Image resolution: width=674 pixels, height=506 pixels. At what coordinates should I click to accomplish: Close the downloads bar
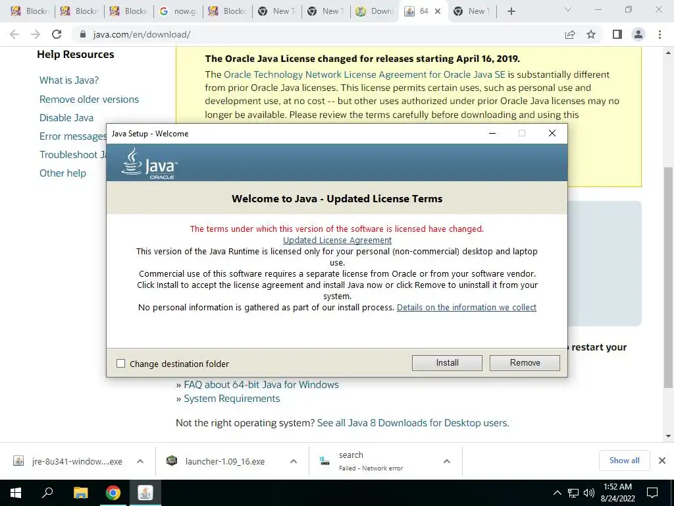(x=662, y=461)
